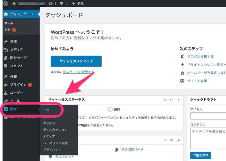This screenshot has height=161, width=226.
Task: Click the メディア sidebar icon
Action: tap(6, 50)
